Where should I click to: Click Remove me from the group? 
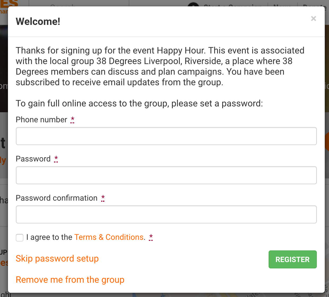[x=70, y=280]
